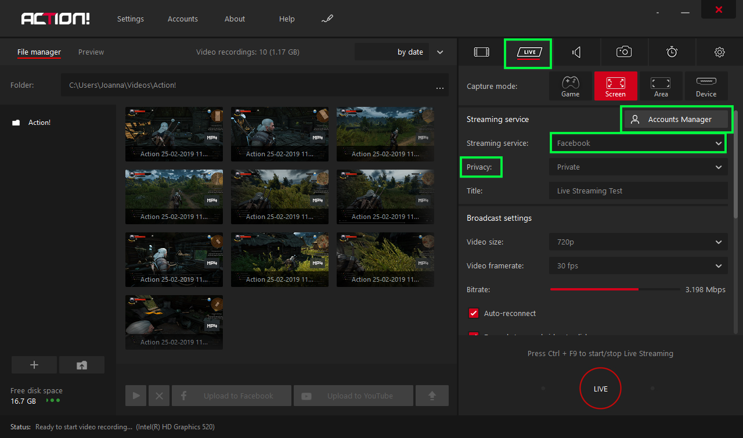
Task: Open the video recording tab icon
Action: tap(481, 52)
